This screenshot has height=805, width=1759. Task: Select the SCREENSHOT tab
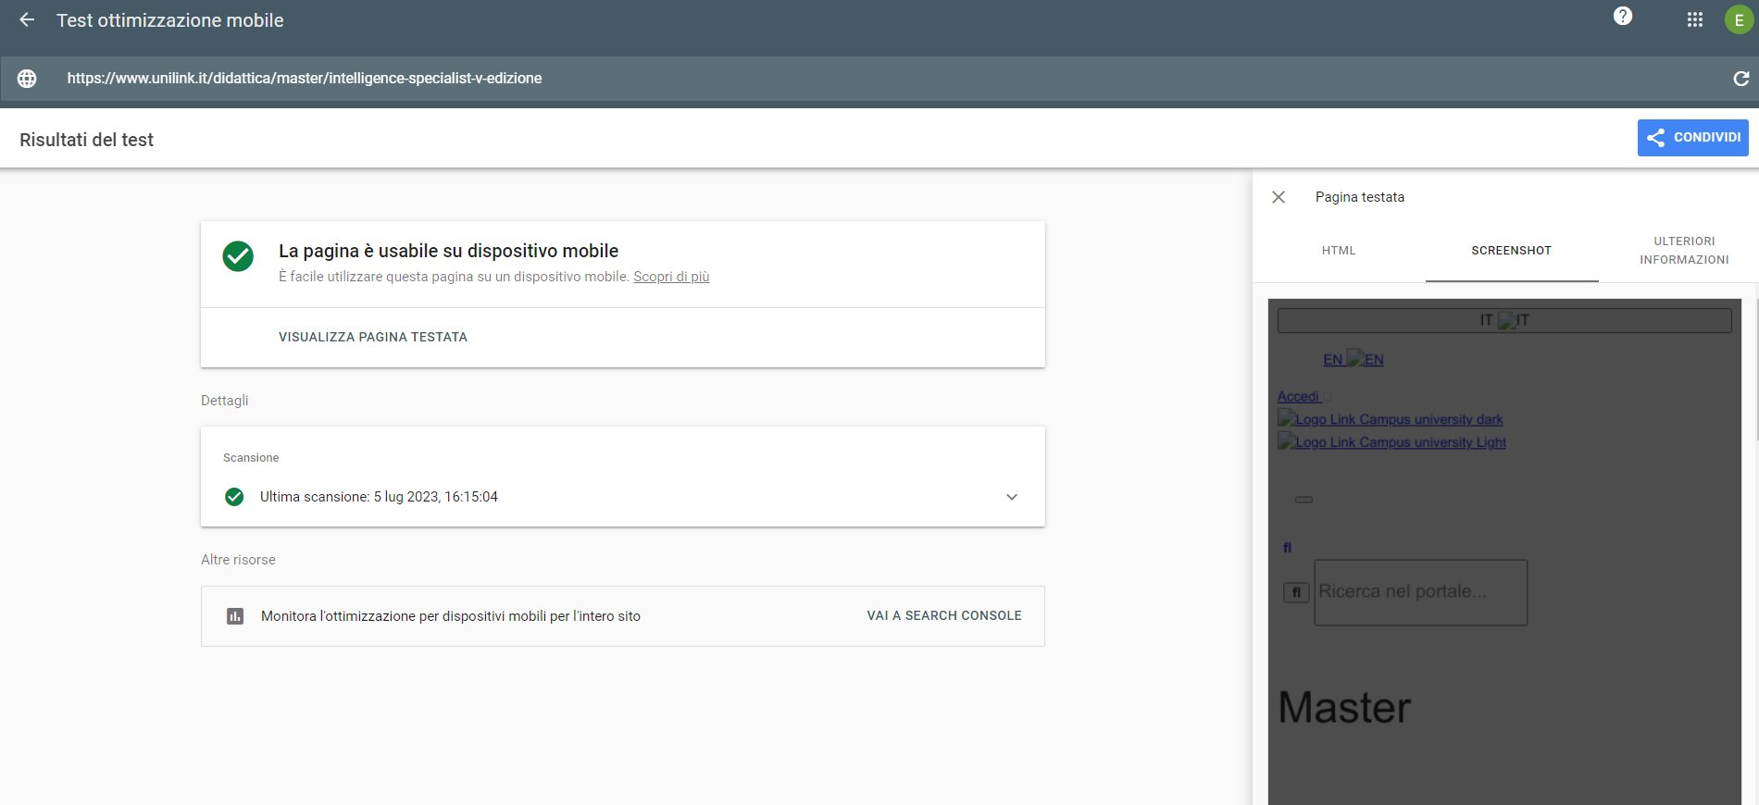[1512, 251]
